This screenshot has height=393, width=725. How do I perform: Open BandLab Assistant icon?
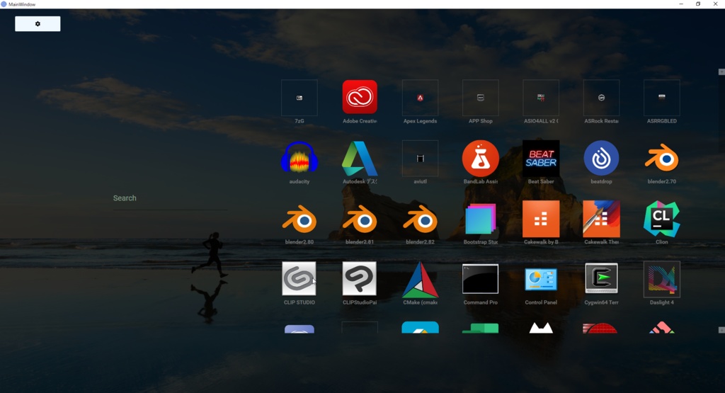pos(481,158)
